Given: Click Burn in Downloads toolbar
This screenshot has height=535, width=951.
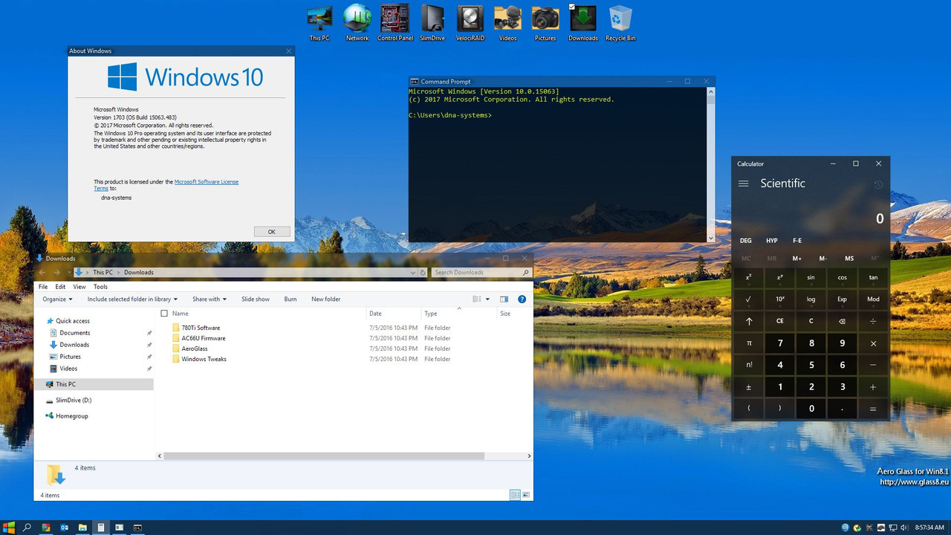Looking at the screenshot, I should pyautogui.click(x=291, y=299).
